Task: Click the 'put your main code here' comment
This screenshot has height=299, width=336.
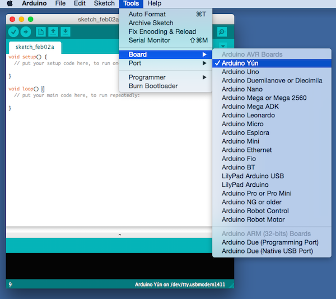Action: point(77,95)
